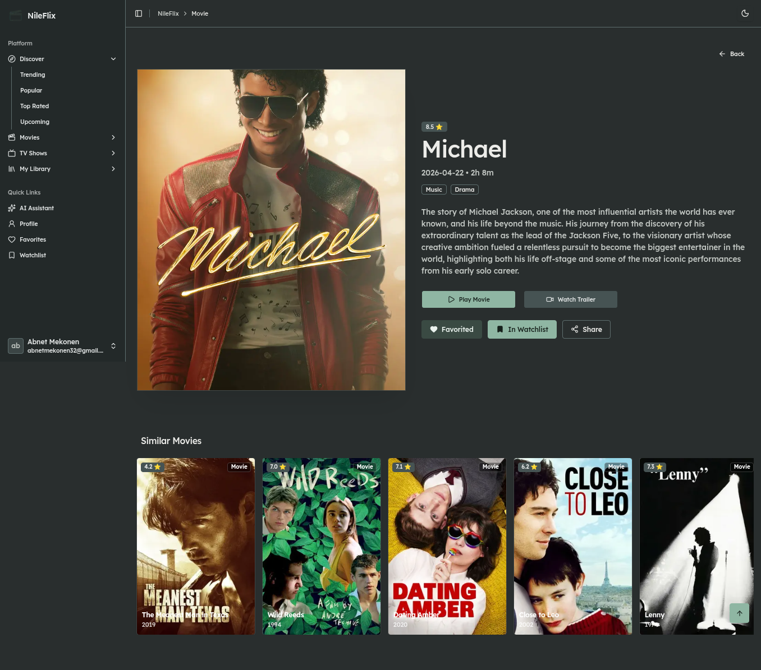
Task: Open the account switcher chevrons
Action: click(x=113, y=346)
